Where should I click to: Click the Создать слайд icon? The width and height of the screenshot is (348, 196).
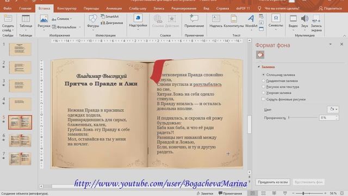pyautogui.click(x=8, y=19)
